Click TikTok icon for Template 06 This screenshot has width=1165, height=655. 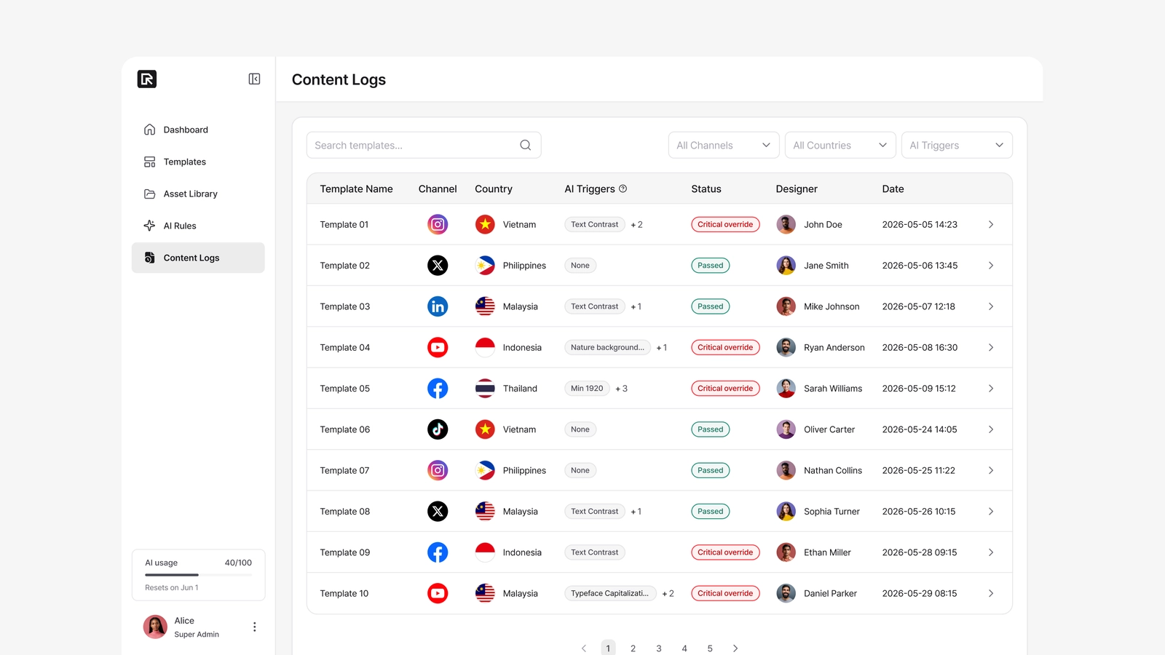coord(438,429)
